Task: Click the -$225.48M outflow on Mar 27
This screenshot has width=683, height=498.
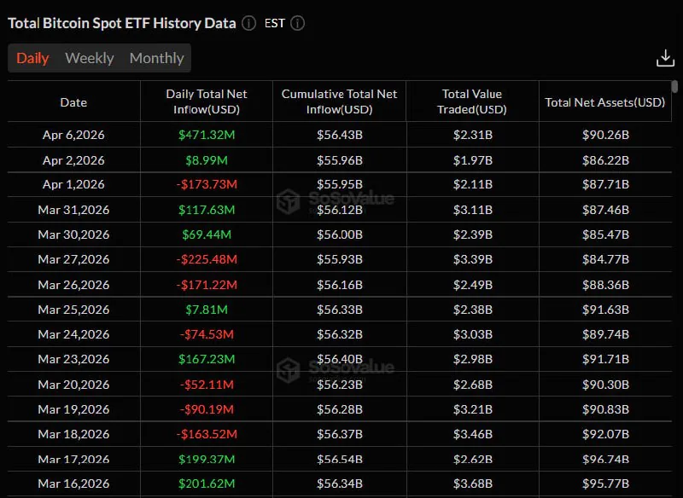Action: [207, 259]
